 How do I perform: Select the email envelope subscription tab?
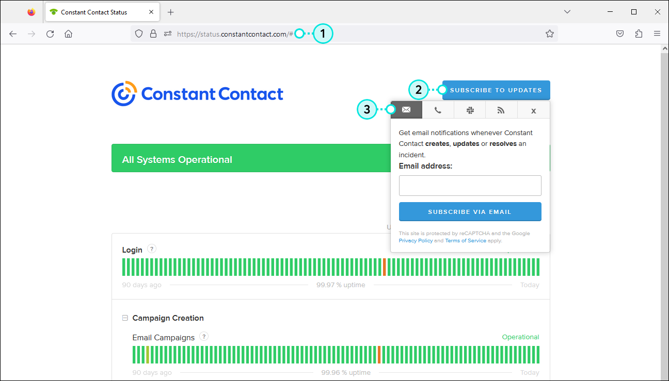[x=406, y=110]
